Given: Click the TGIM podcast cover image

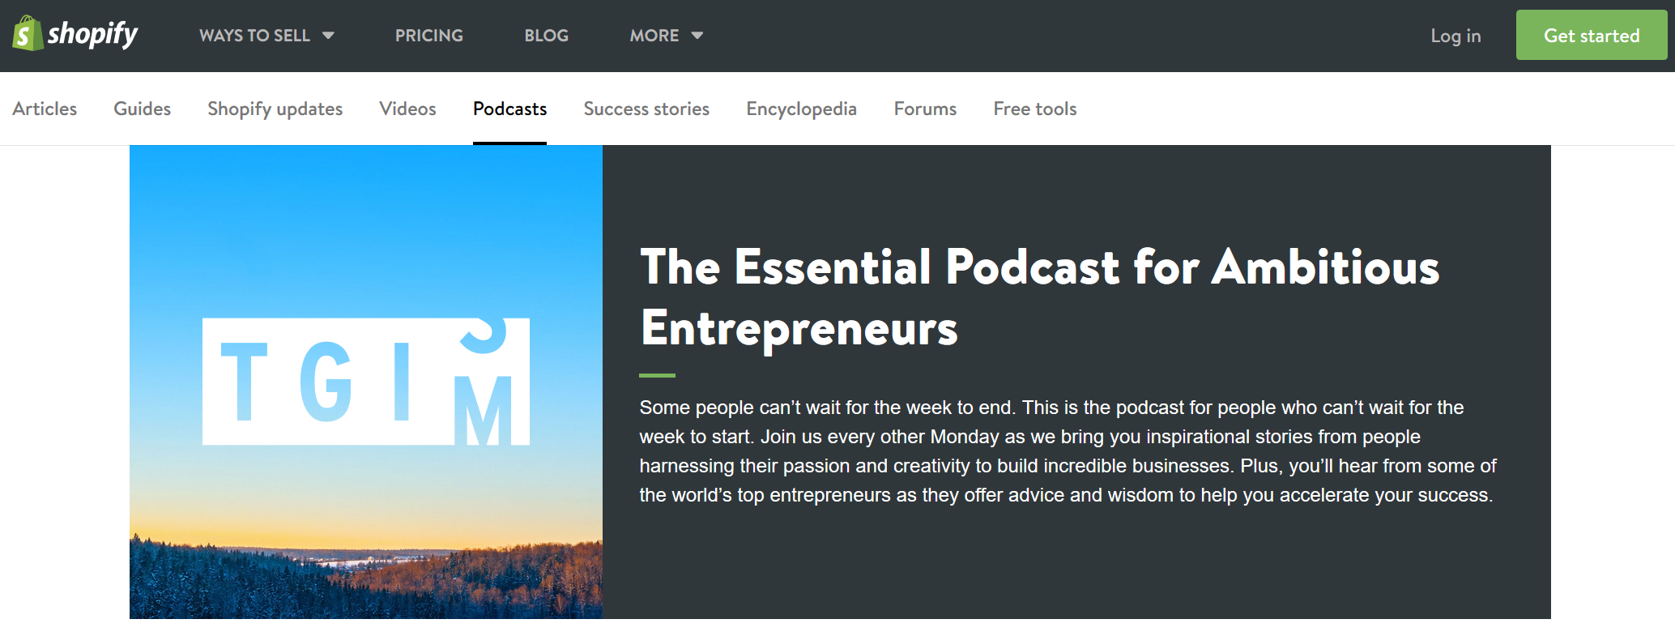Looking at the screenshot, I should click(x=366, y=381).
